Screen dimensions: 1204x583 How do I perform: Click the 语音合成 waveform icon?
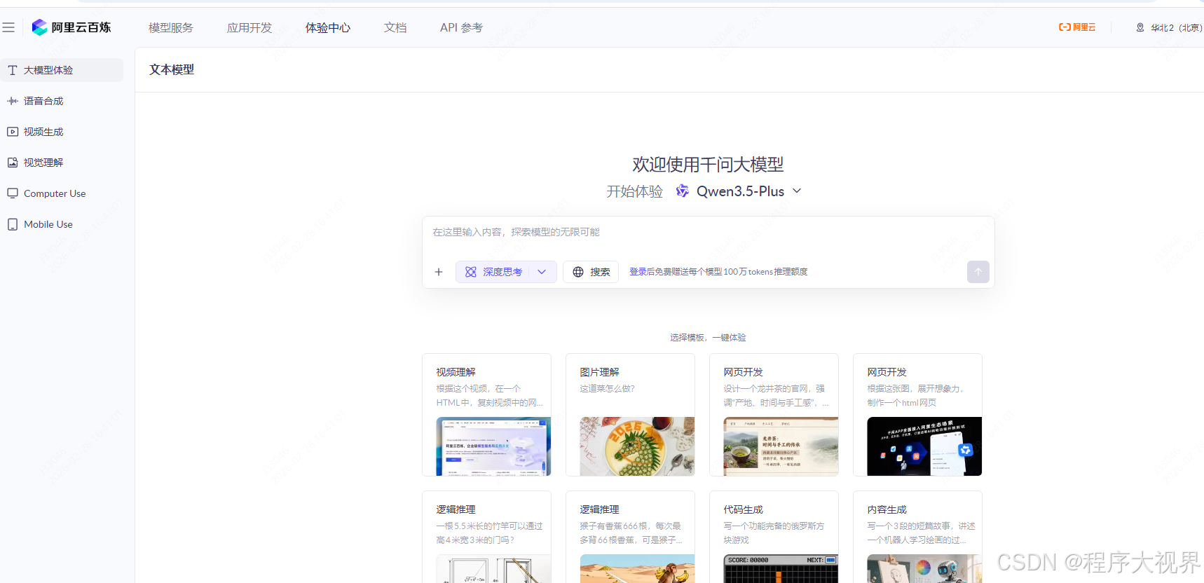click(13, 101)
